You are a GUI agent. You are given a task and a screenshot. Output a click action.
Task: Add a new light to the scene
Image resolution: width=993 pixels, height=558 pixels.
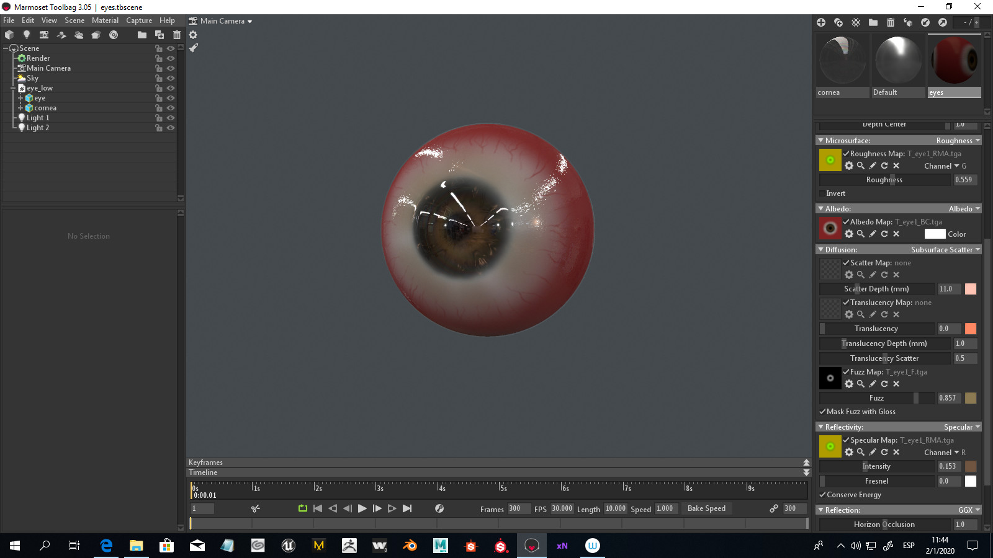pyautogui.click(x=26, y=35)
